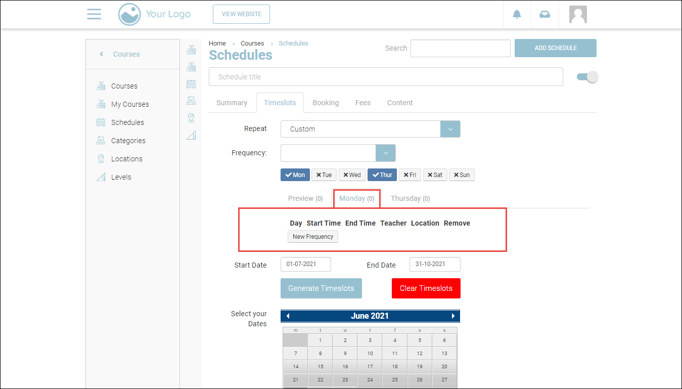
Task: Expand the Repeat Custom dropdown
Action: tap(450, 129)
